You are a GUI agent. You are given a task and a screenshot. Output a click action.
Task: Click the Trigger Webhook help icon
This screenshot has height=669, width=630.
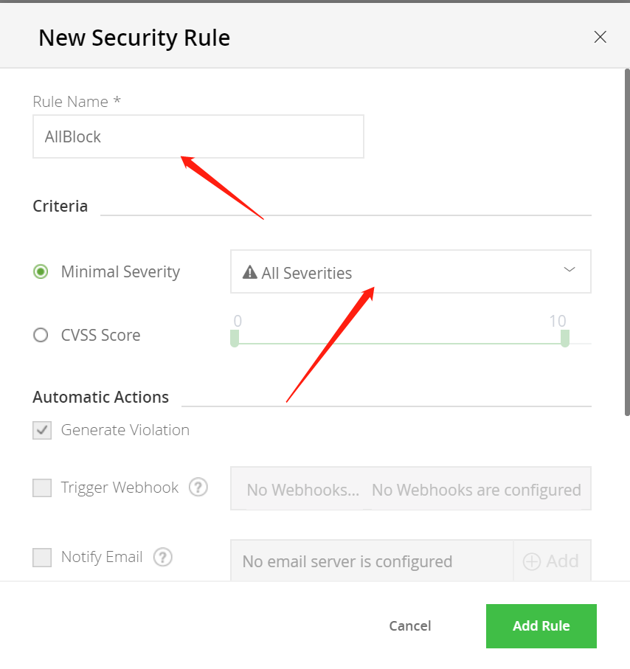click(x=198, y=488)
